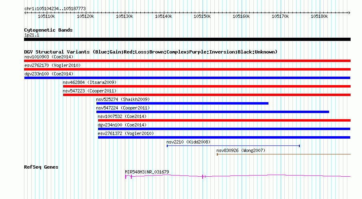Click the 105150k ruler tick
This screenshot has height=199, width=362.
(202, 16)
